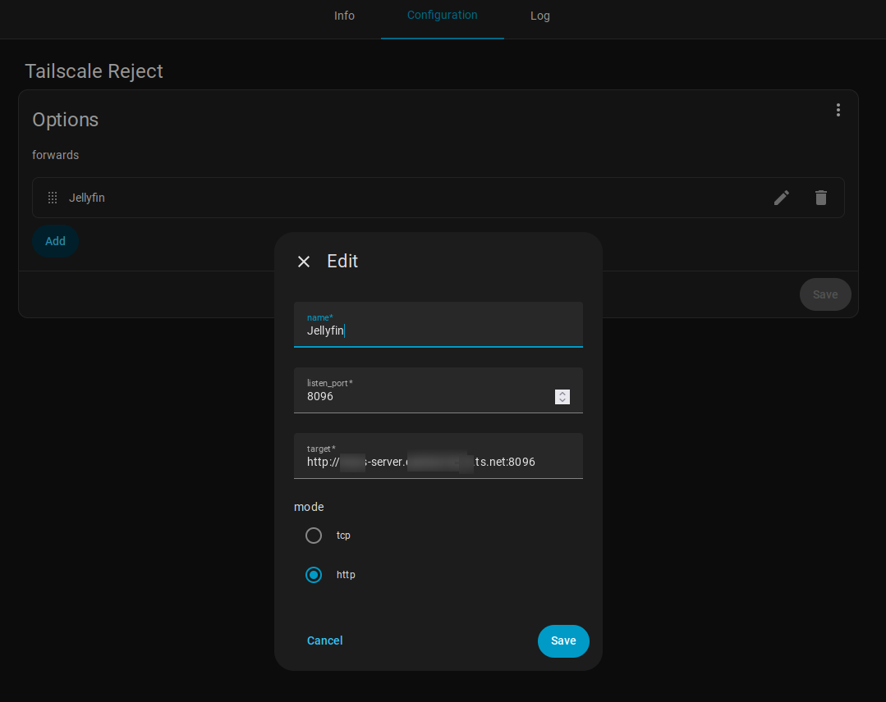Grab the drag handle beside Jellyfin
The height and width of the screenshot is (702, 886).
click(53, 198)
